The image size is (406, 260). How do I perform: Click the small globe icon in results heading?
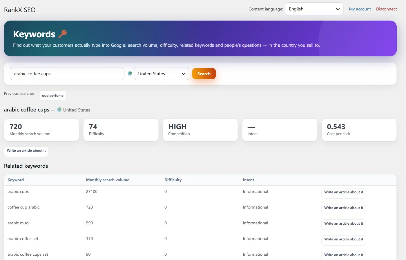59,110
